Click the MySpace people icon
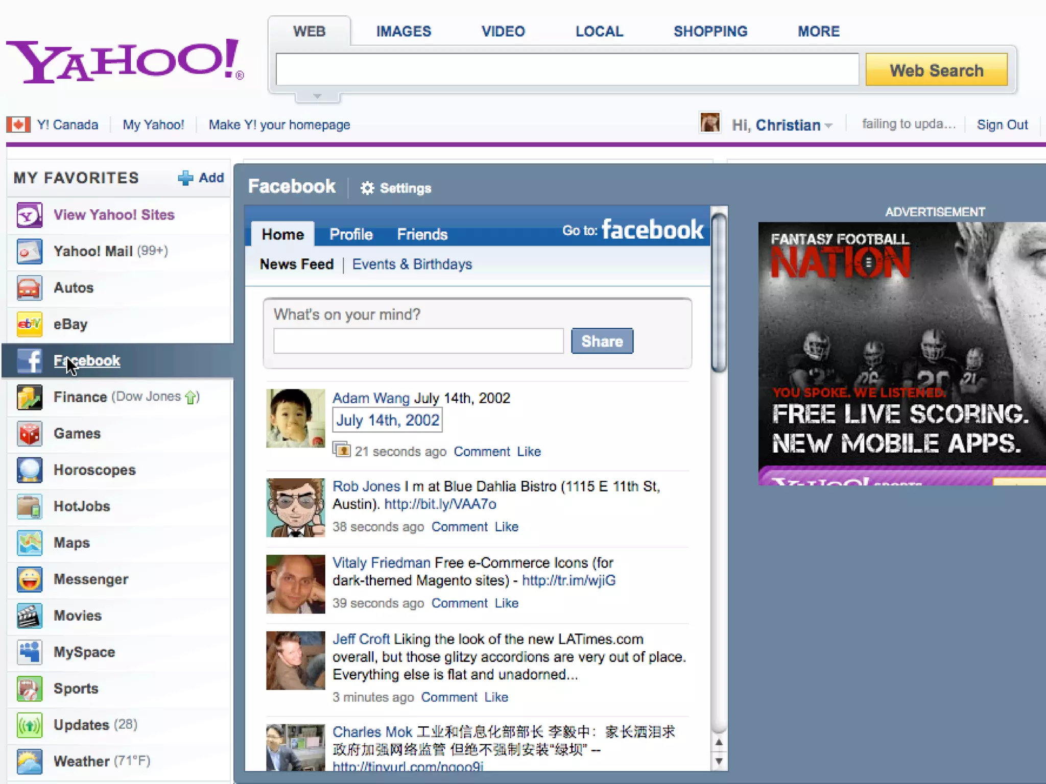 coord(29,652)
